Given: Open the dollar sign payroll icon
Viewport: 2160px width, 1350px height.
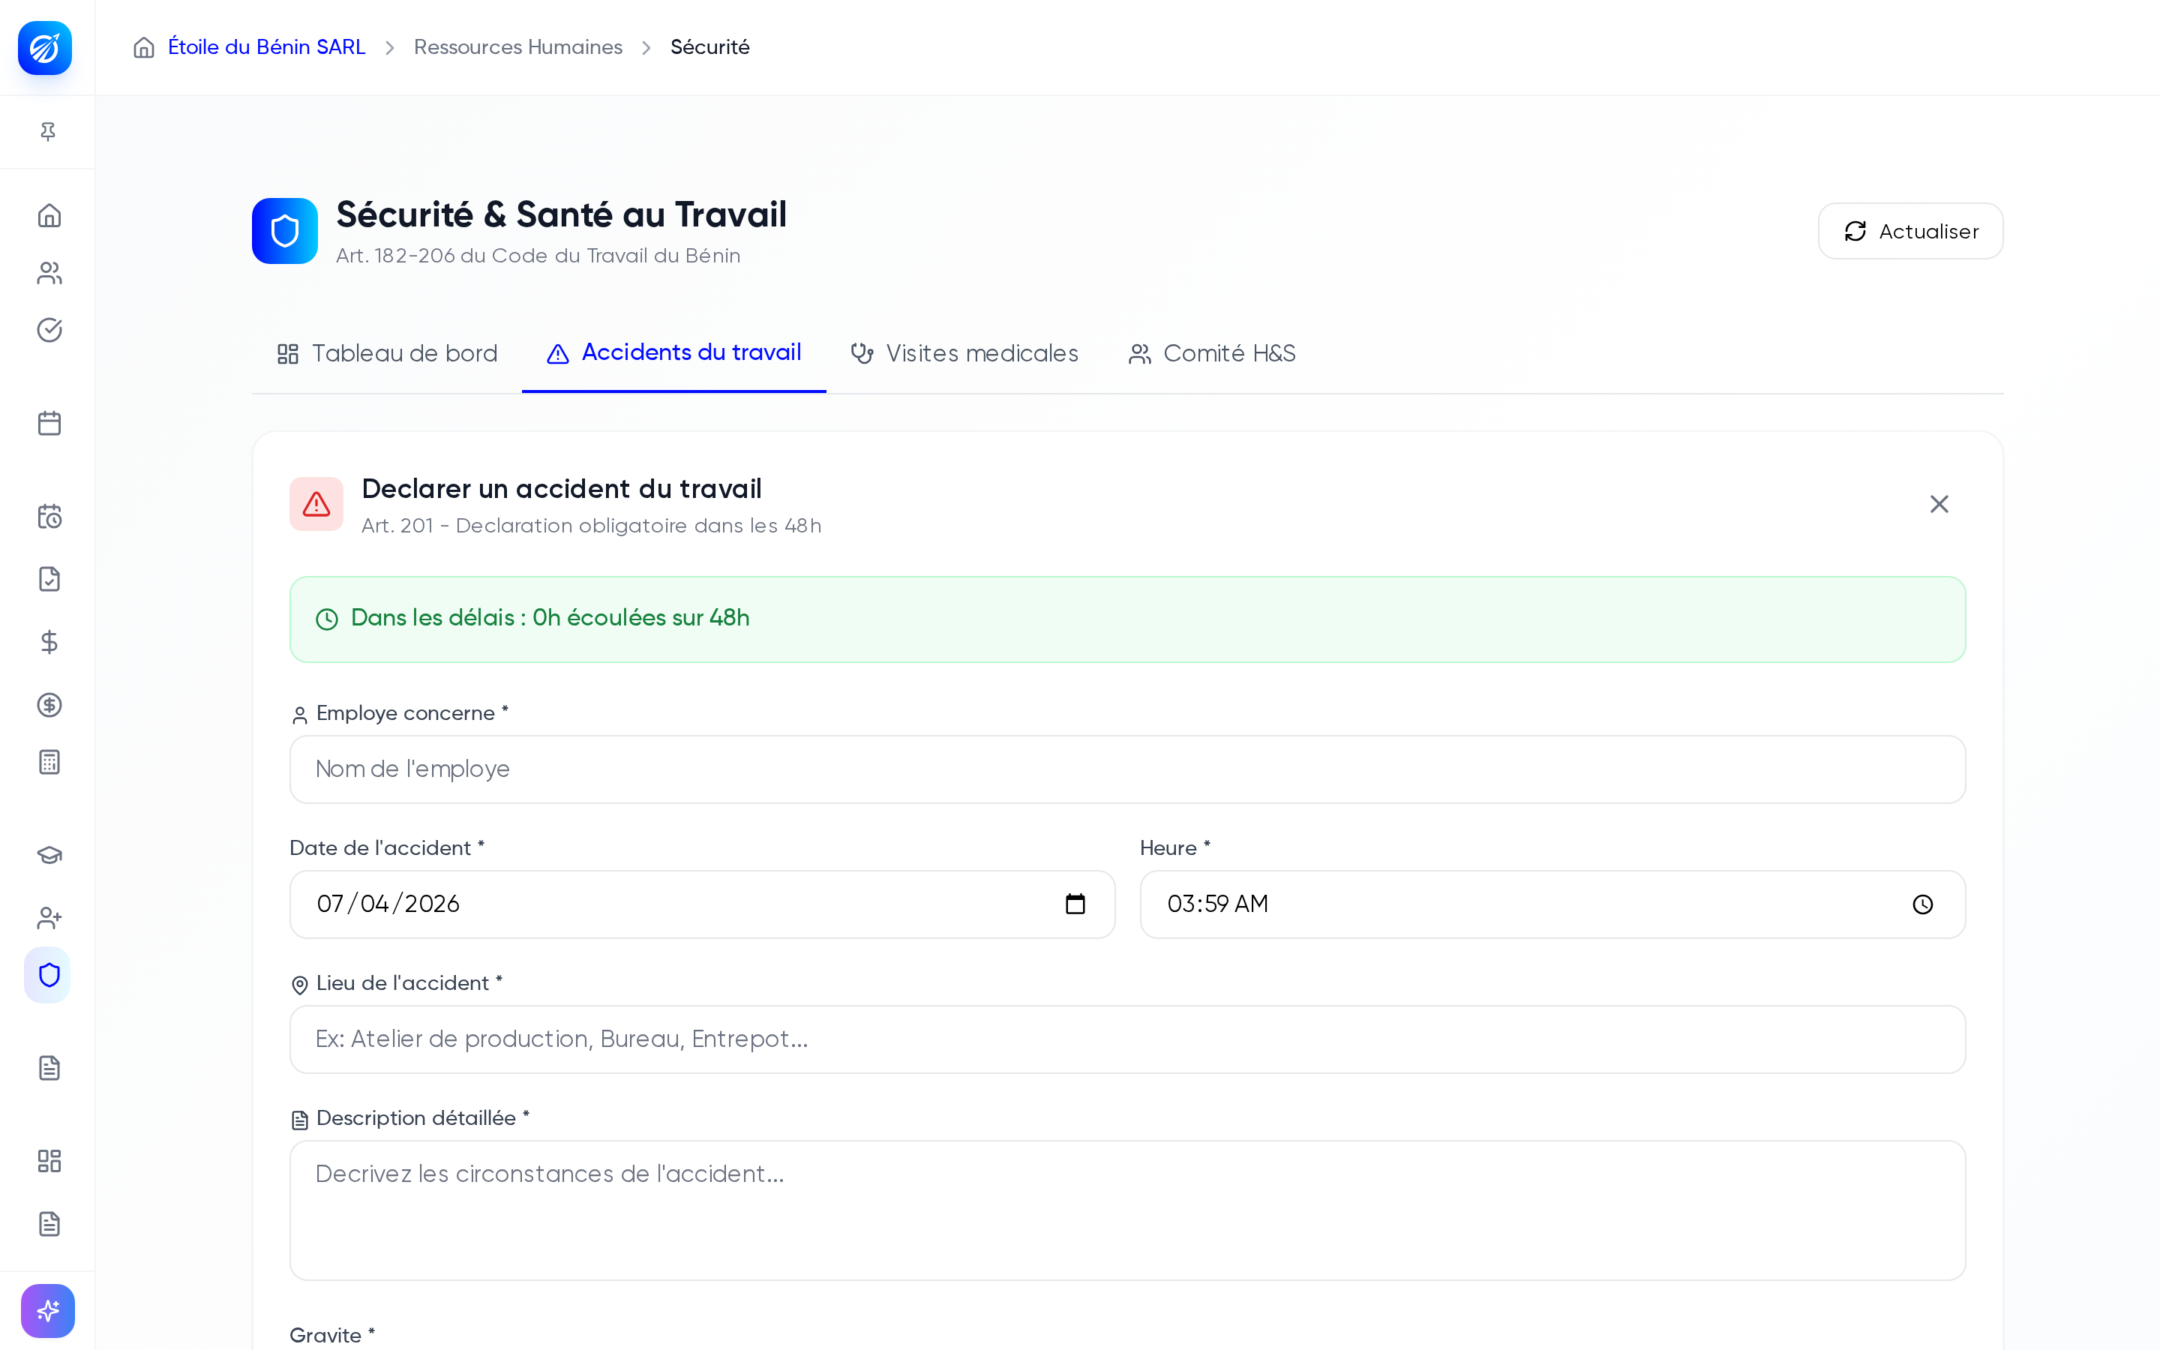Looking at the screenshot, I should click(x=49, y=642).
